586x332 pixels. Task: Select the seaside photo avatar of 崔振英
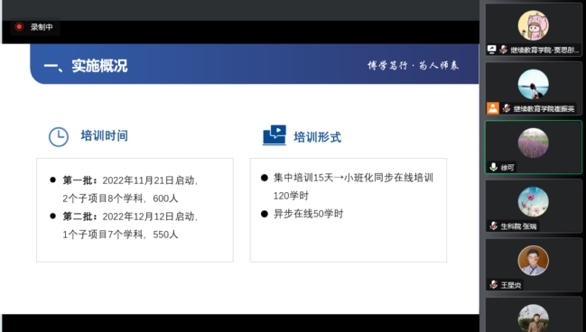[534, 84]
